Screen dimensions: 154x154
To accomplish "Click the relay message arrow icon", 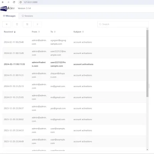I will 37,24.
